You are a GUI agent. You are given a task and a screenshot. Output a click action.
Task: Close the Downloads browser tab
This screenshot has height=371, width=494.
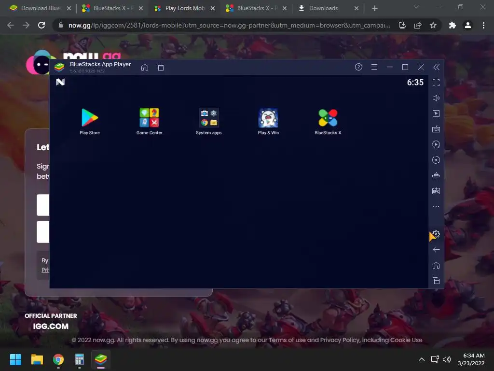357,8
